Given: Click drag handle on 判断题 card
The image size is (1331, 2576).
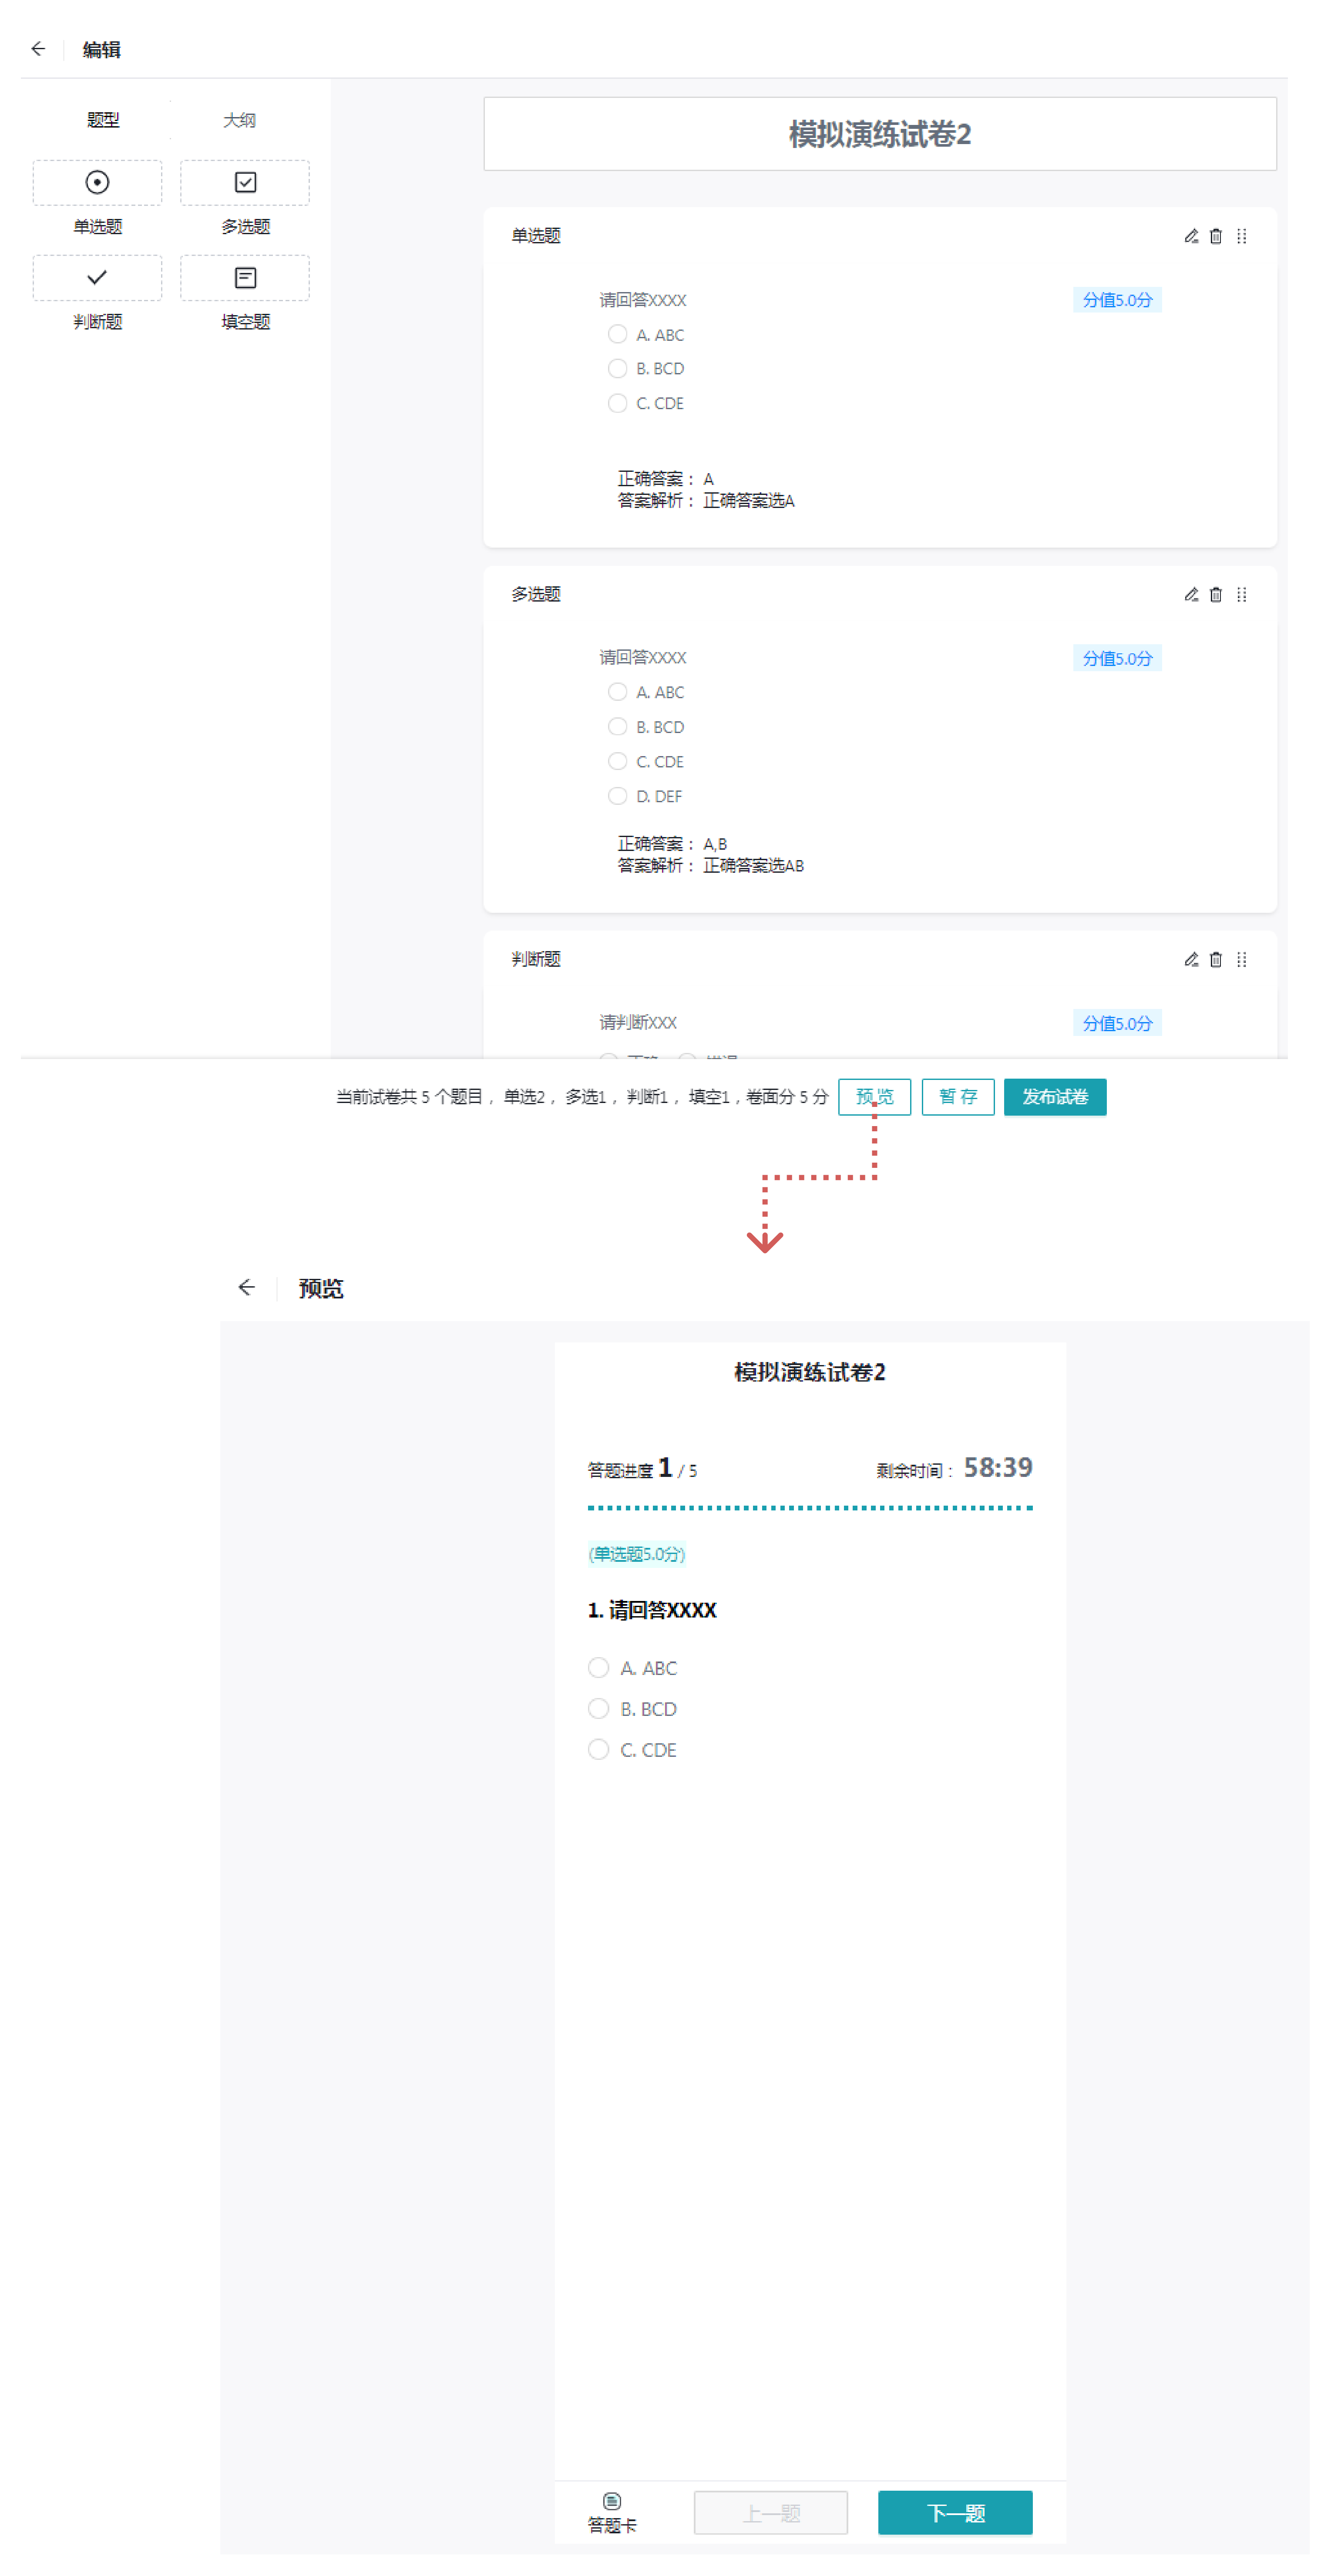Looking at the screenshot, I should [x=1242, y=960].
